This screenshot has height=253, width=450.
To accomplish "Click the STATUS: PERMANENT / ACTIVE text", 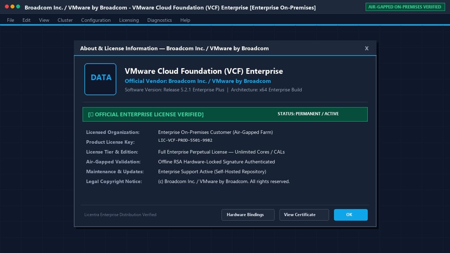I will click(308, 114).
